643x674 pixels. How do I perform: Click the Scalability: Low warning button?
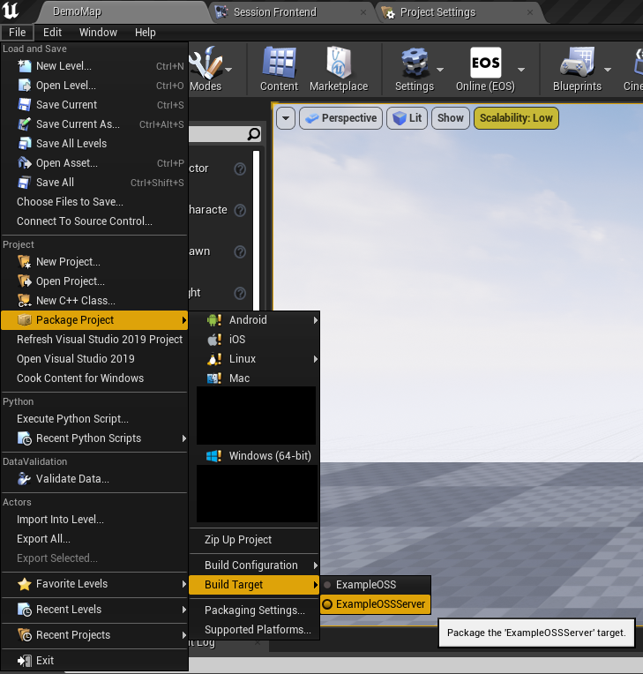pyautogui.click(x=516, y=118)
